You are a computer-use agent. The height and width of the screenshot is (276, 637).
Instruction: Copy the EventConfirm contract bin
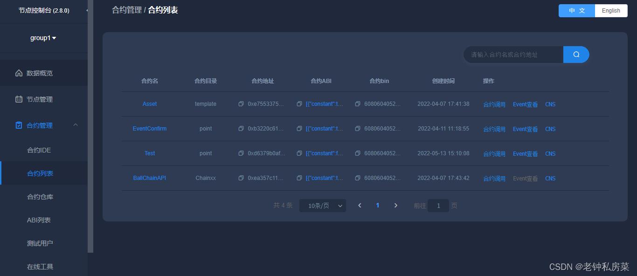tap(358, 129)
